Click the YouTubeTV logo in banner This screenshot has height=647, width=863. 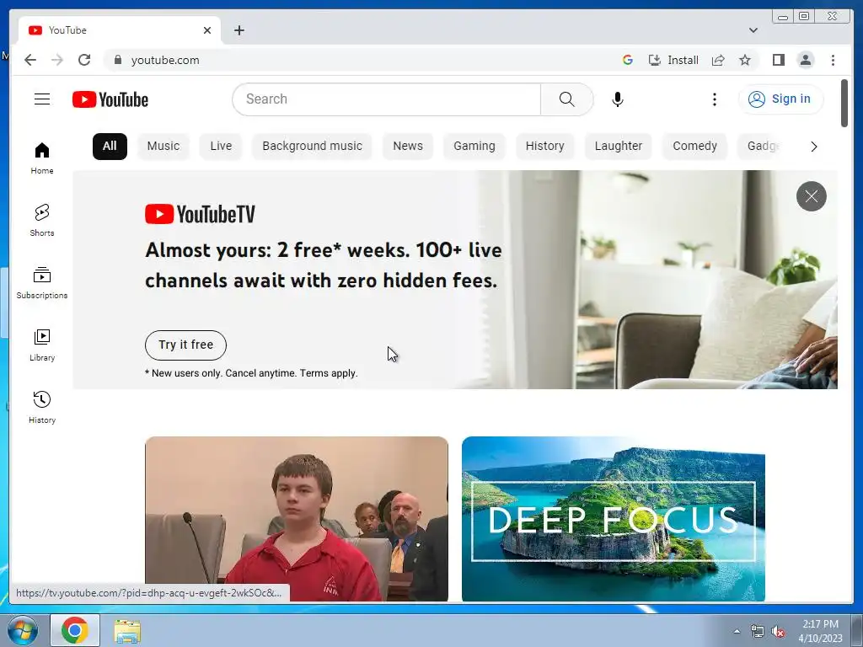pyautogui.click(x=201, y=214)
